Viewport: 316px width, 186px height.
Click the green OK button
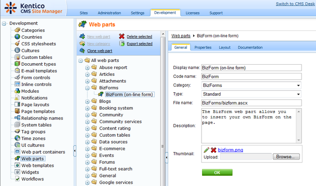point(217,172)
